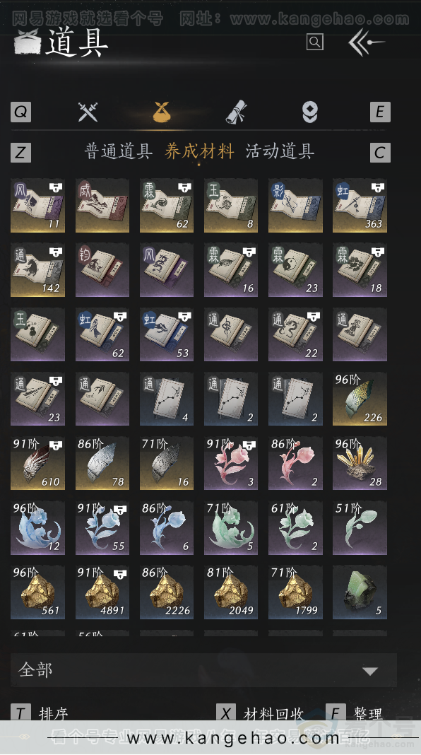Click the green gemstone item with 5
Screen dimensions: 421x755
tap(360, 592)
